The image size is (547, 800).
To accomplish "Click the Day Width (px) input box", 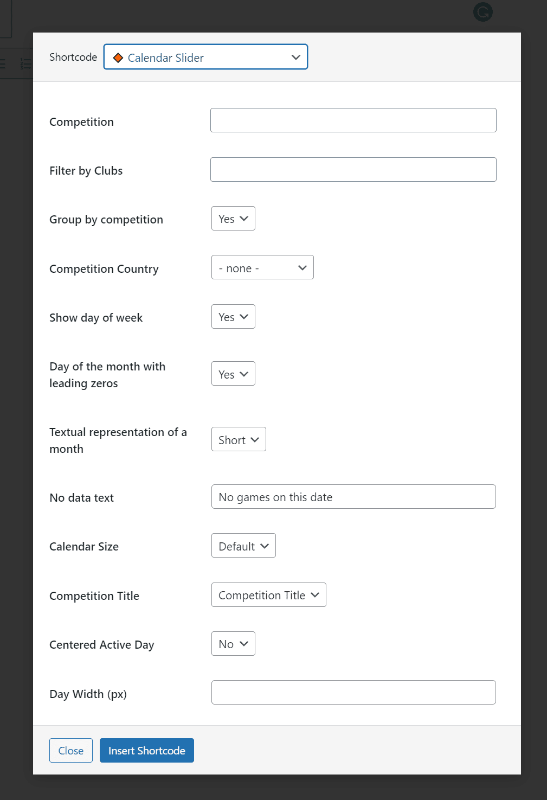I will pyautogui.click(x=353, y=692).
